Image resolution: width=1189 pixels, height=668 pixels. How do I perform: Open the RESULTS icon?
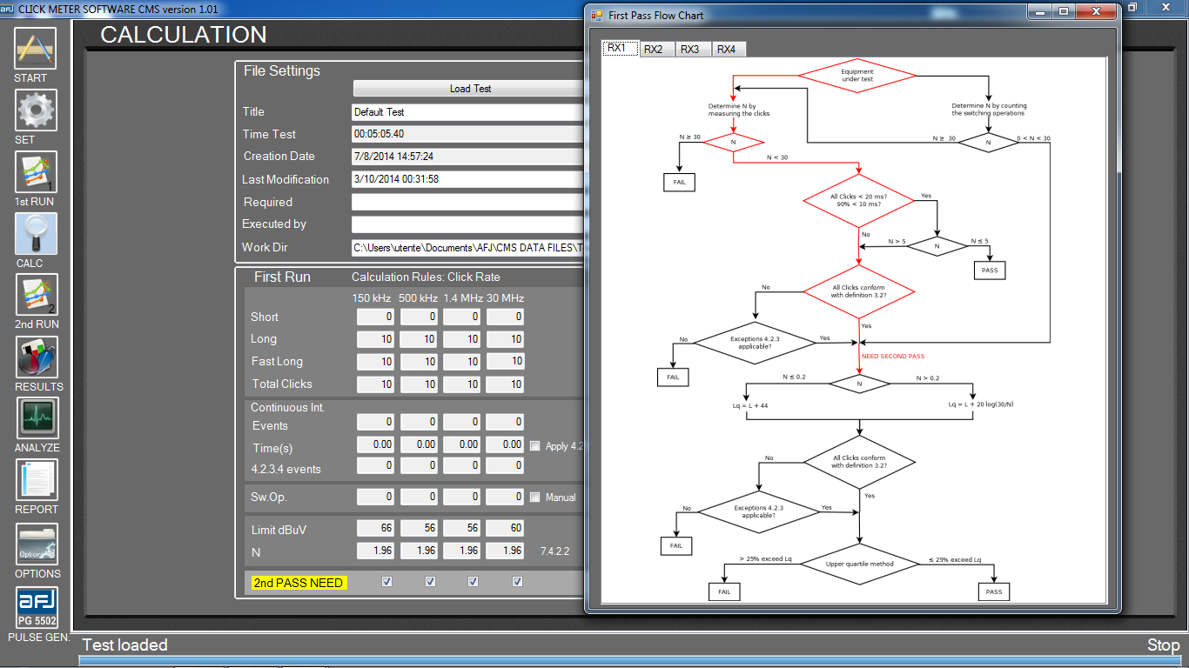[x=37, y=357]
